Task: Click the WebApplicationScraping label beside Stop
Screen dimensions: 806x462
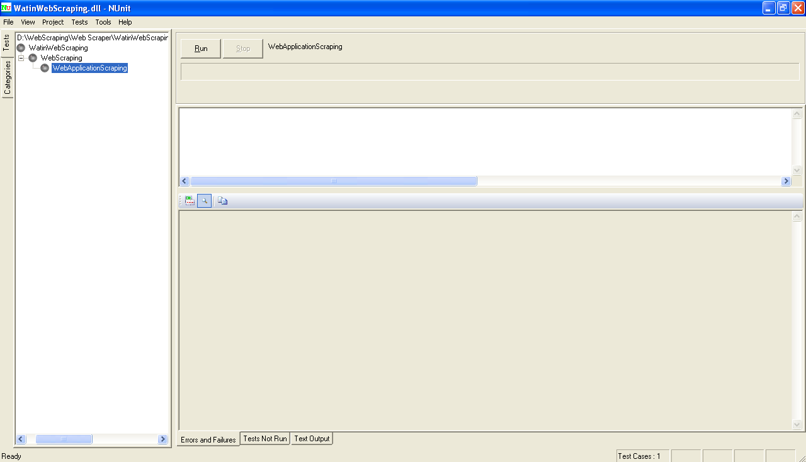Action: coord(305,47)
